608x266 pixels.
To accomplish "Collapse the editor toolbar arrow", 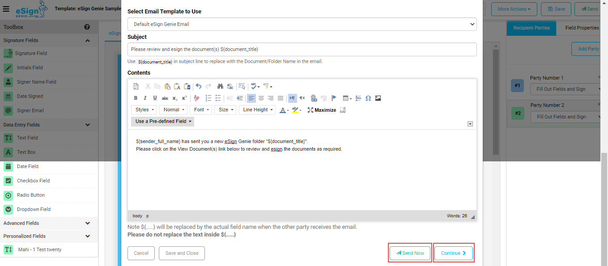I will click(x=470, y=124).
